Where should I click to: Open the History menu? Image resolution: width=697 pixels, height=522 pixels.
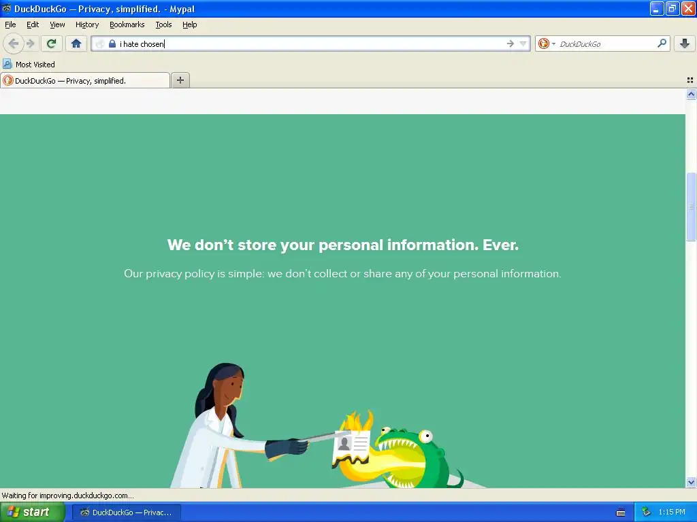(87, 24)
